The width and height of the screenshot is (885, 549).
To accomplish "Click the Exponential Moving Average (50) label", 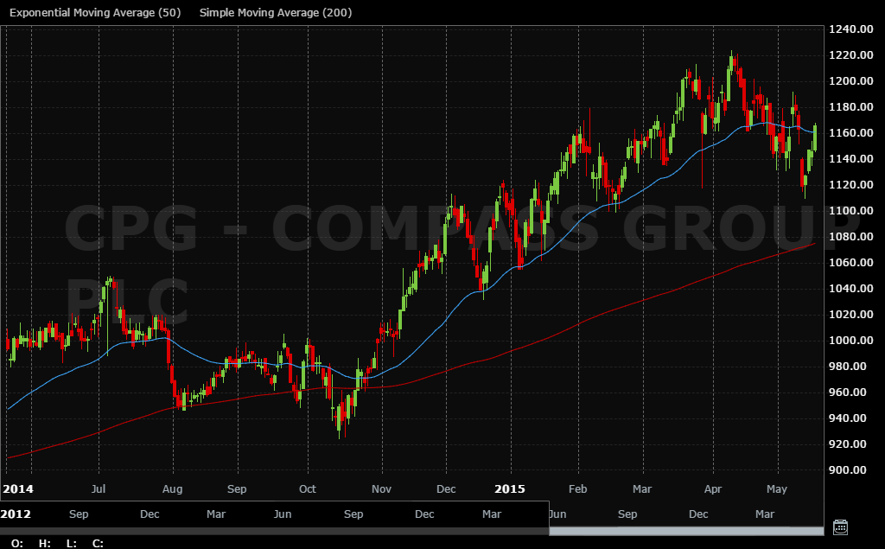I will (x=94, y=13).
